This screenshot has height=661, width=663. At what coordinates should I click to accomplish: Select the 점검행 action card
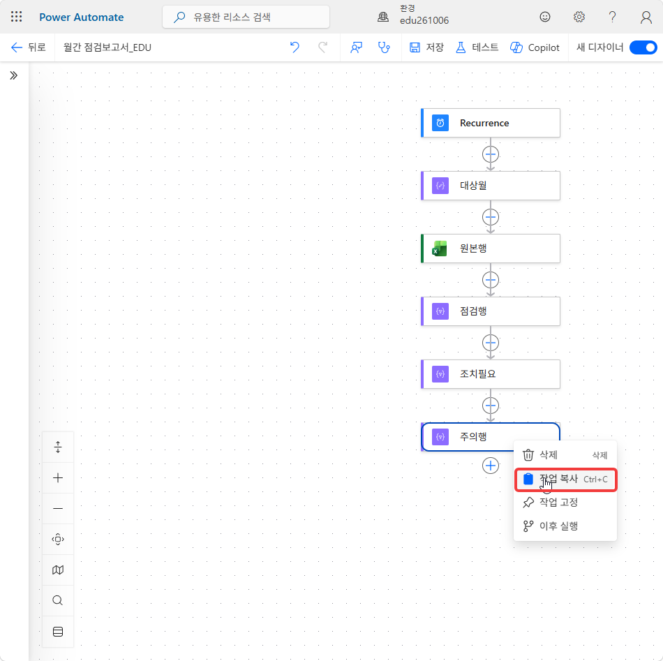pos(491,311)
